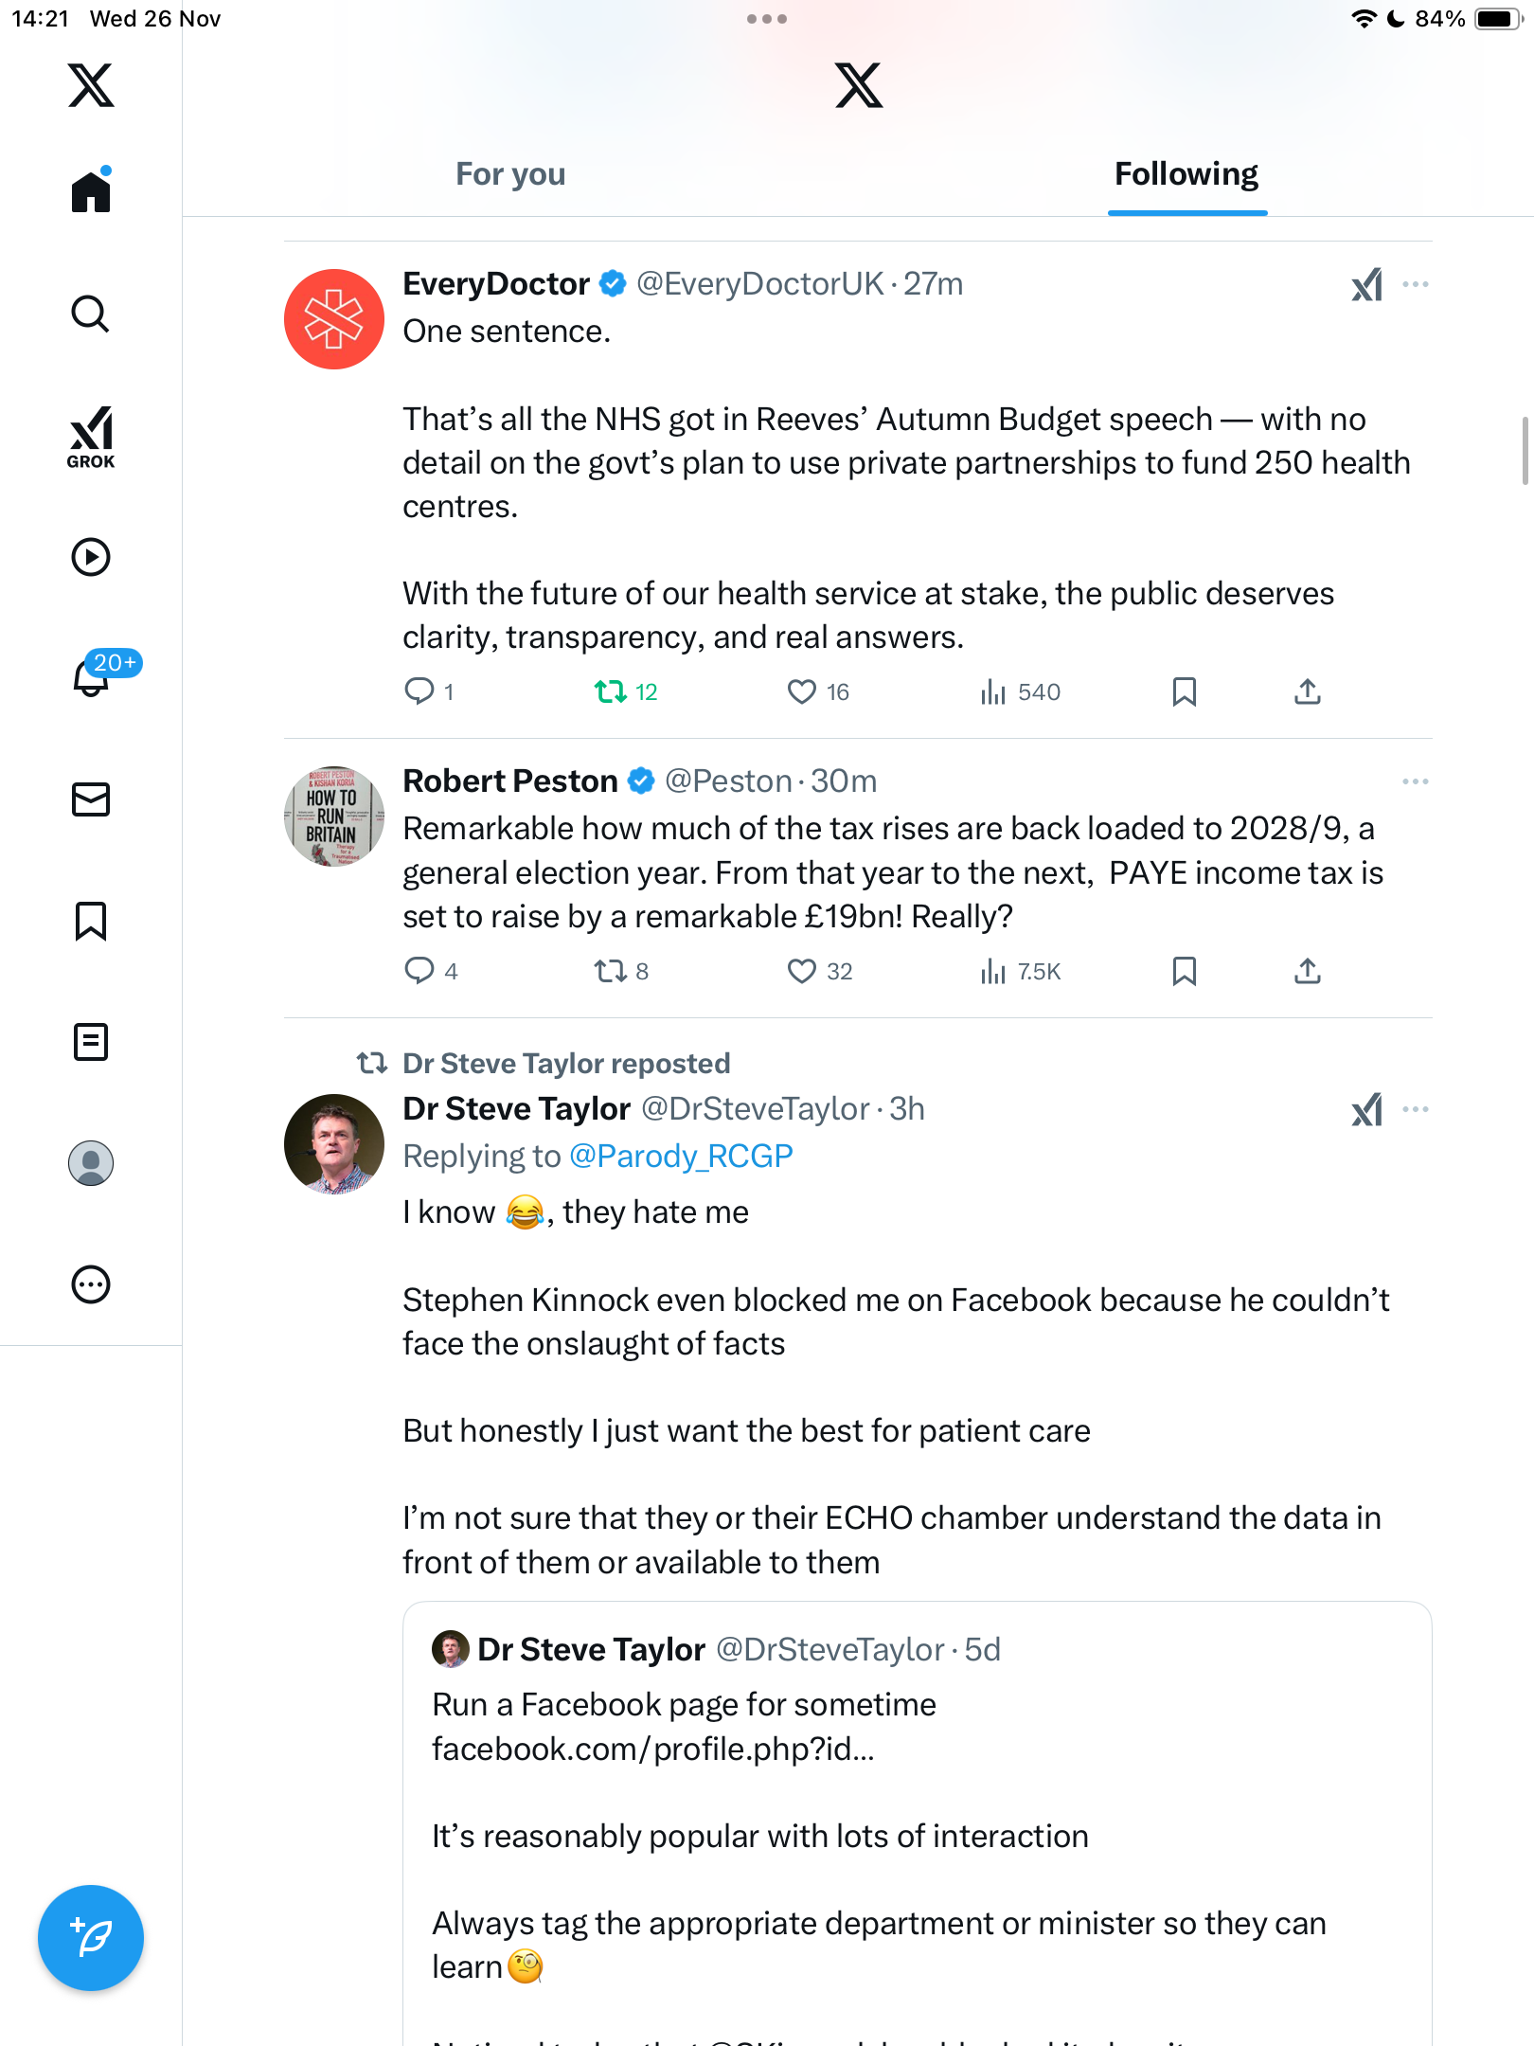Screen dimensions: 1534x2046
Task: Tap the compose new post button
Action: coord(91,1938)
